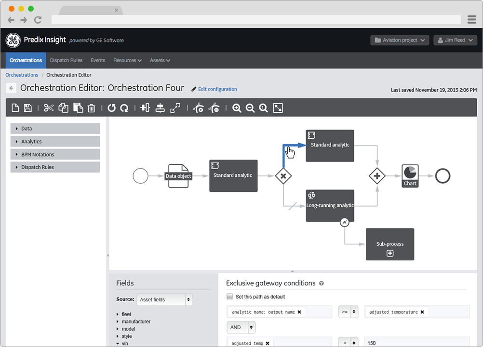Image resolution: width=483 pixels, height=347 pixels.
Task: Click the value field containing 150
Action: click(x=417, y=343)
